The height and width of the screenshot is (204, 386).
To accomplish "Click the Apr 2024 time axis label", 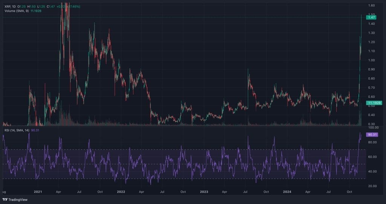I will tap(308, 192).
